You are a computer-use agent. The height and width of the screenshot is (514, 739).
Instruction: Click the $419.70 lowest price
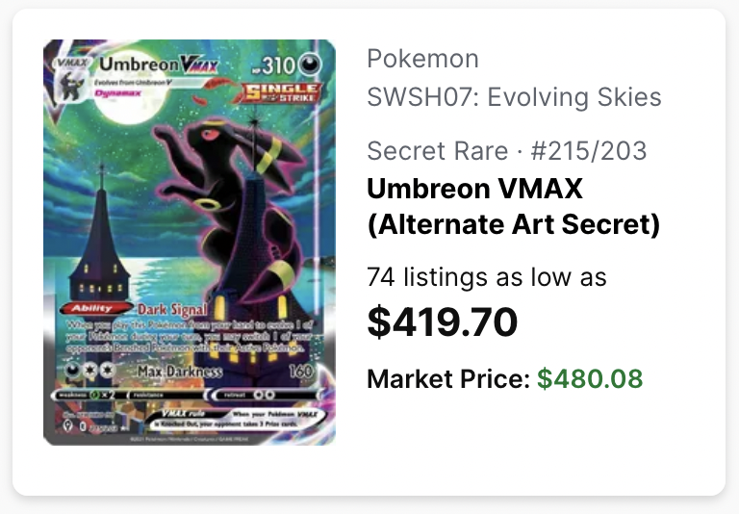(442, 321)
